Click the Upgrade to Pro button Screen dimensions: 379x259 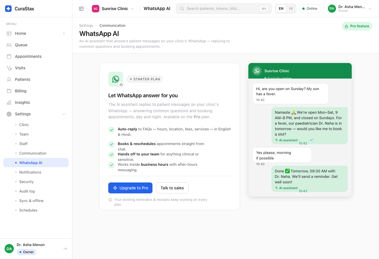coord(130,188)
